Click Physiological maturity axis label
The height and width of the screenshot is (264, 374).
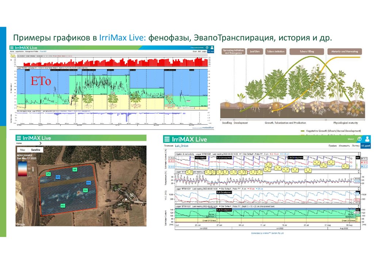point(346,123)
